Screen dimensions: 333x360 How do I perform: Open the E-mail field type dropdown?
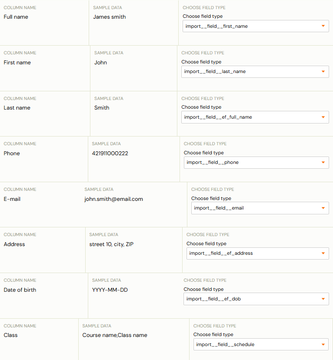click(260, 208)
